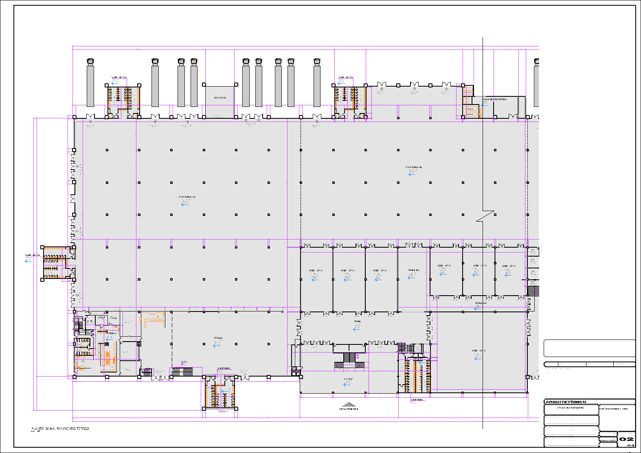The width and height of the screenshot is (641, 453).
Task: Click the blue level marker under PRAÇA label
Action: click(216, 346)
